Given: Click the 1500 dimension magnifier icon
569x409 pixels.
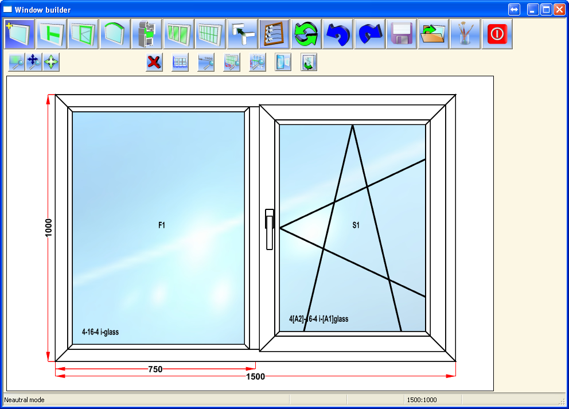Looking at the screenshot, I should point(206,62).
